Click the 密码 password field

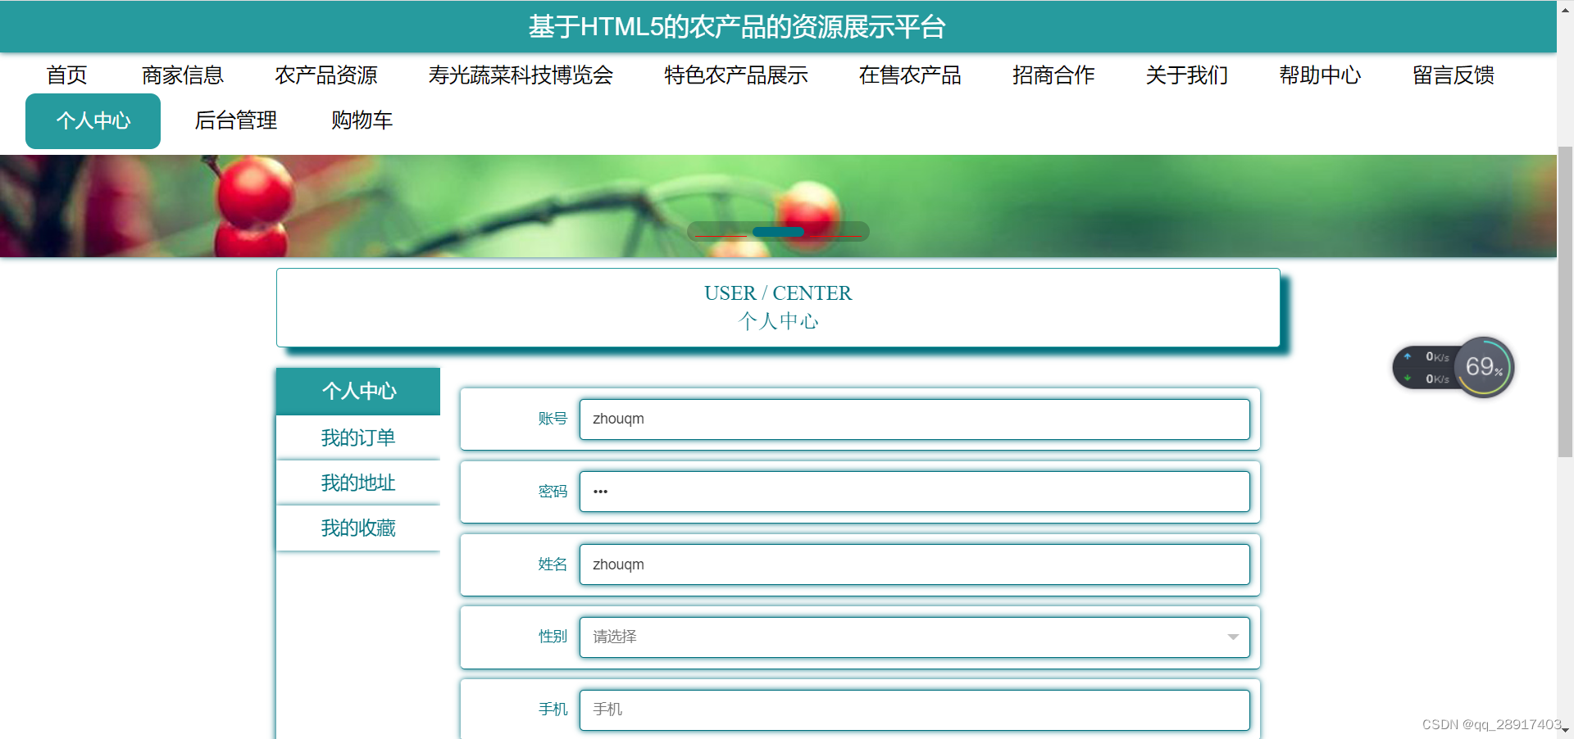(x=914, y=492)
